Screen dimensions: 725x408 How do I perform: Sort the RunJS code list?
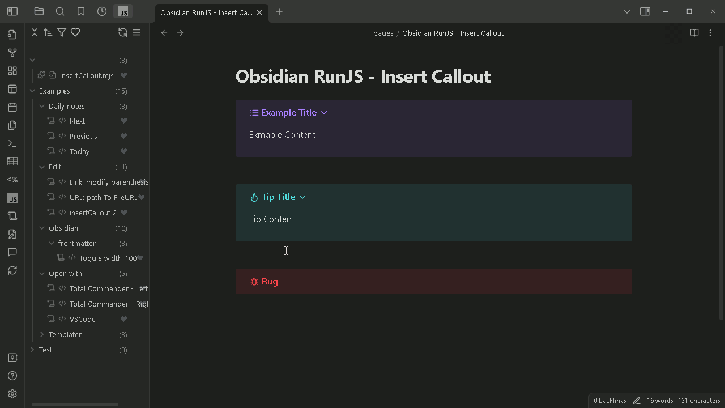point(48,32)
